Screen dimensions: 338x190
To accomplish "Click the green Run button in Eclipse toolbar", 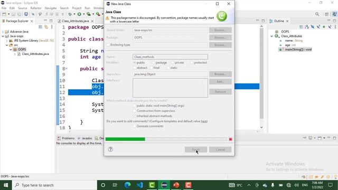I will tap(79, 14).
